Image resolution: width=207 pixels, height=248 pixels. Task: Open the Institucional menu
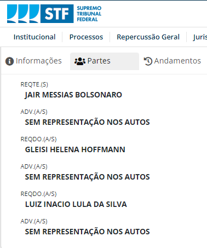tap(34, 37)
